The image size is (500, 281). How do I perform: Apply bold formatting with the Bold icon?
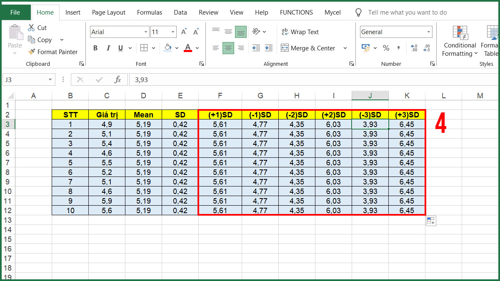[95, 48]
